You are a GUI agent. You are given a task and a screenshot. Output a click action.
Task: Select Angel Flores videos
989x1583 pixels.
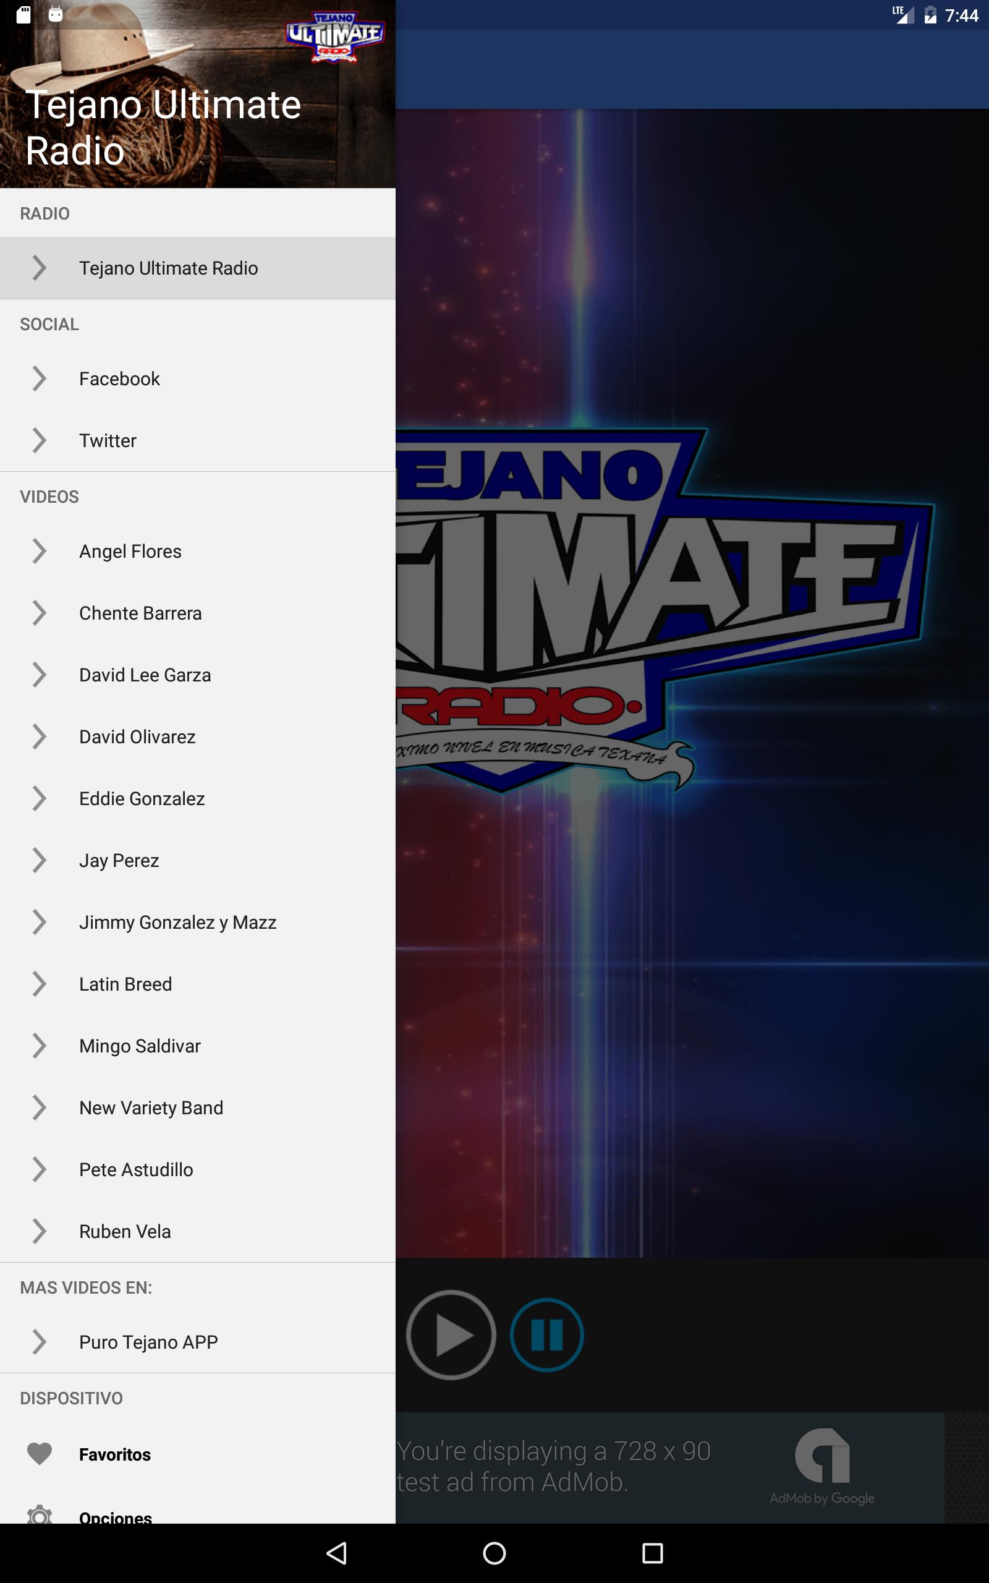click(x=198, y=552)
